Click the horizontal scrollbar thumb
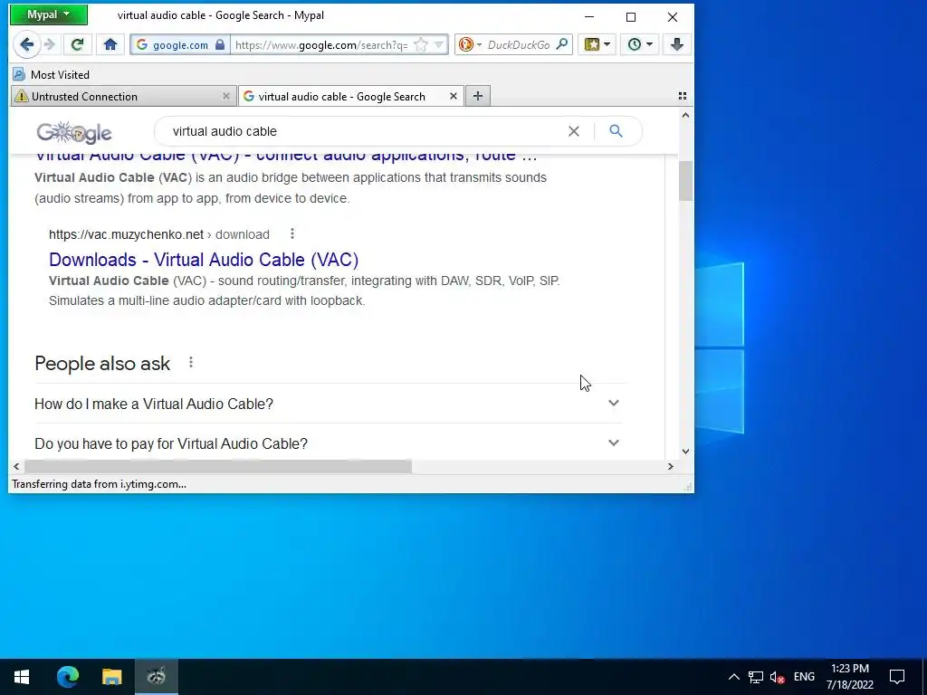 point(217,466)
